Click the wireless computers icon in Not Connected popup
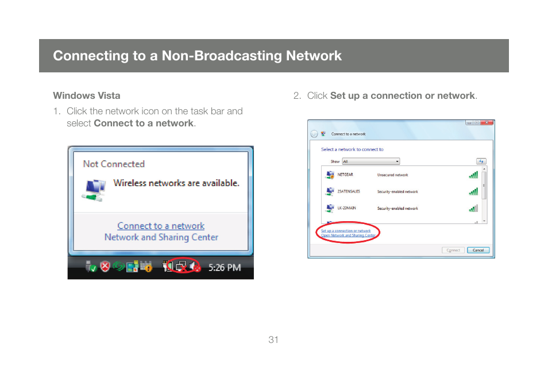This screenshot has width=548, height=382. [94, 190]
